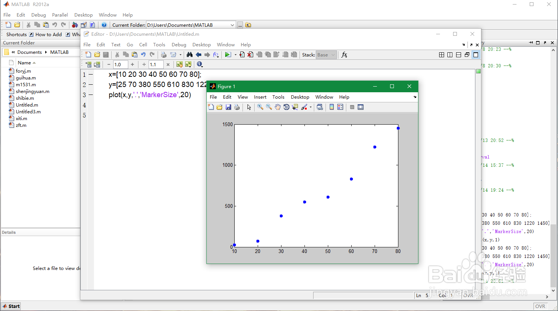This screenshot has height=311, width=558.
Task: Open GUIDE icon in MATLAB main toolbar
Action: pyautogui.click(x=83, y=25)
